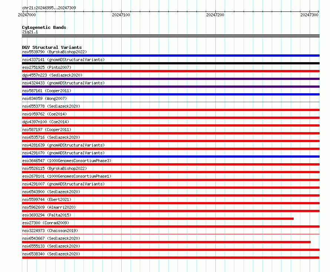The image size is (330, 272).
Task: Click the red bar under esv27300
Action: click(171, 226)
